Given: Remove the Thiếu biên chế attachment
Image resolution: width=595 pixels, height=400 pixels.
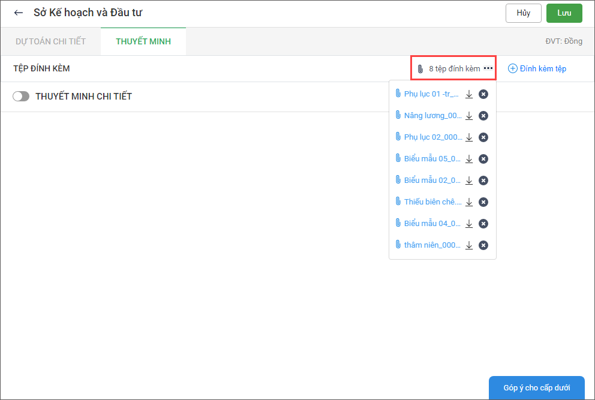Looking at the screenshot, I should coord(483,202).
